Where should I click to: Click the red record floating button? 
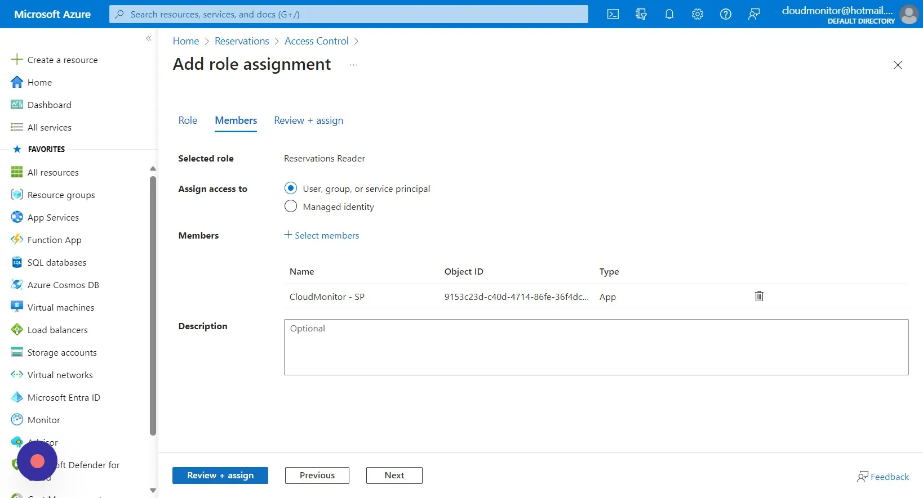click(x=37, y=461)
